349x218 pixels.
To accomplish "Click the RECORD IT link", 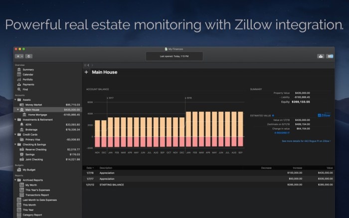I will pyautogui.click(x=282, y=133).
